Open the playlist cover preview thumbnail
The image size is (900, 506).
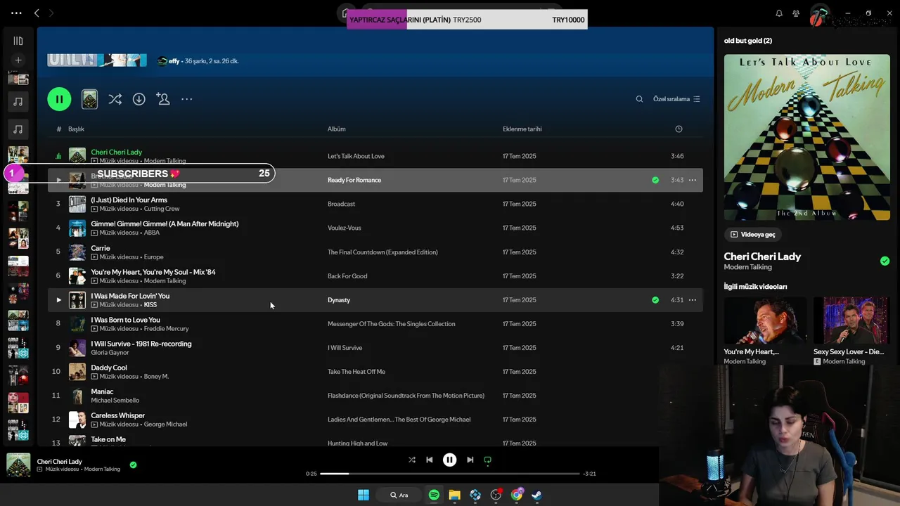[89, 99]
